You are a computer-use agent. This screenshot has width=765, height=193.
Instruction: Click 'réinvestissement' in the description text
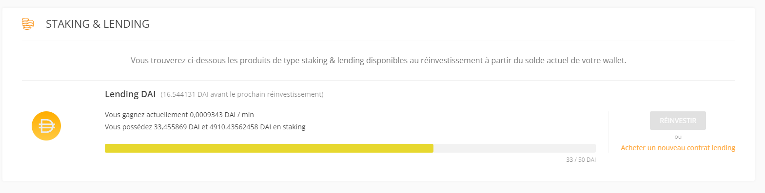[x=452, y=60]
